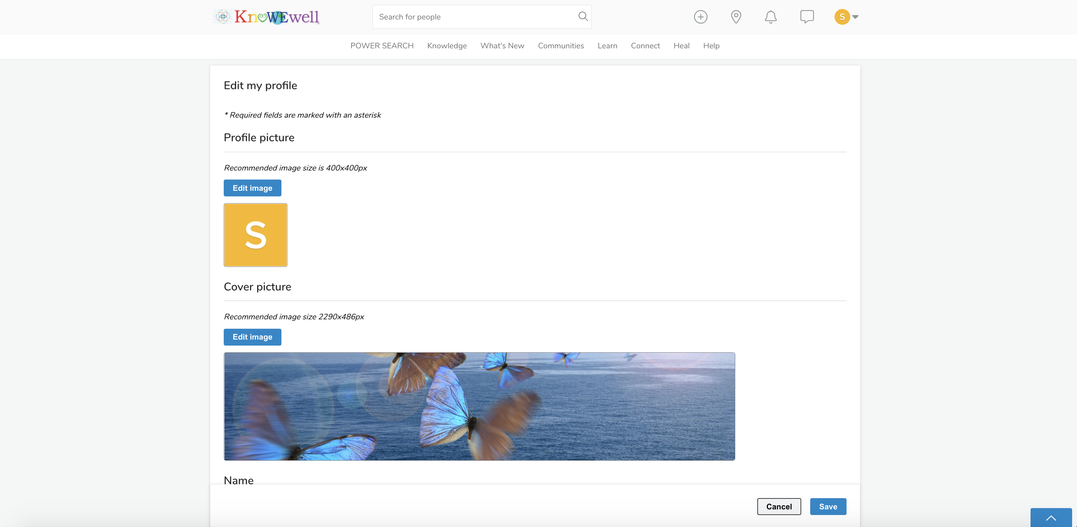Image resolution: width=1077 pixels, height=527 pixels.
Task: Open the Communities menu
Action: [x=561, y=46]
